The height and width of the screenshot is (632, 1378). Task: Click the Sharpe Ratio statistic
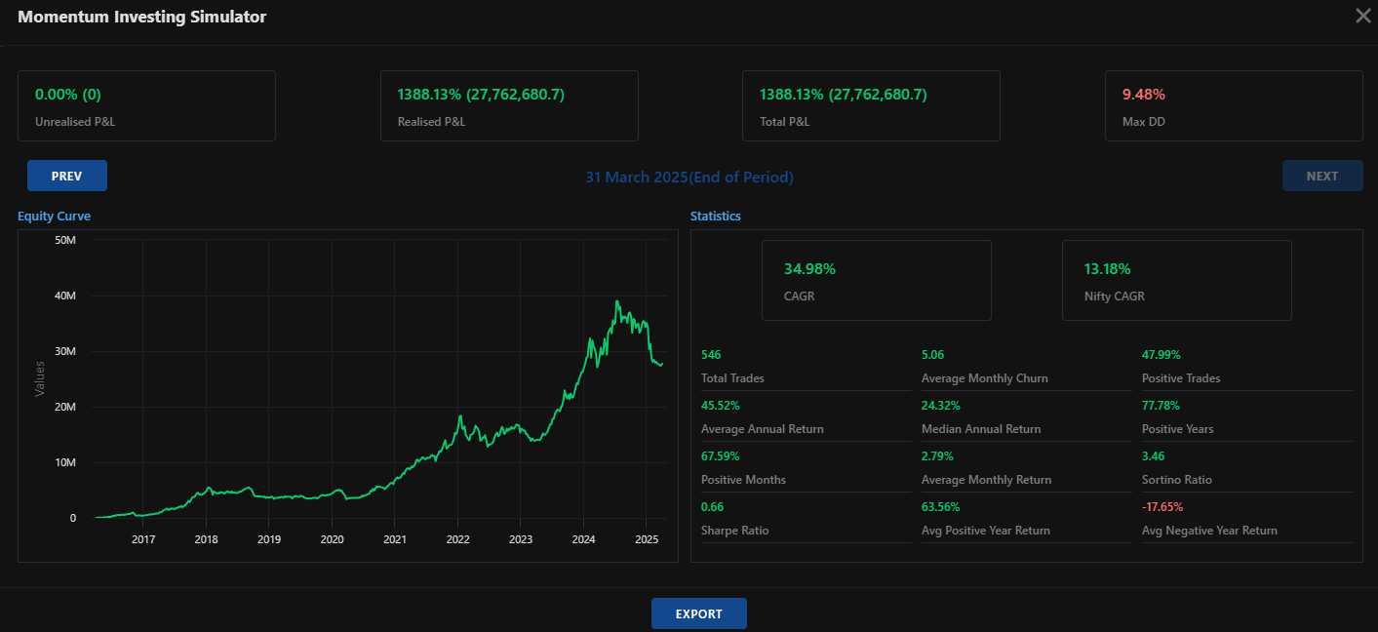[x=732, y=530]
